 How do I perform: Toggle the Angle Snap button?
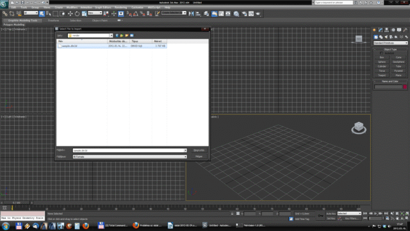(136, 13)
